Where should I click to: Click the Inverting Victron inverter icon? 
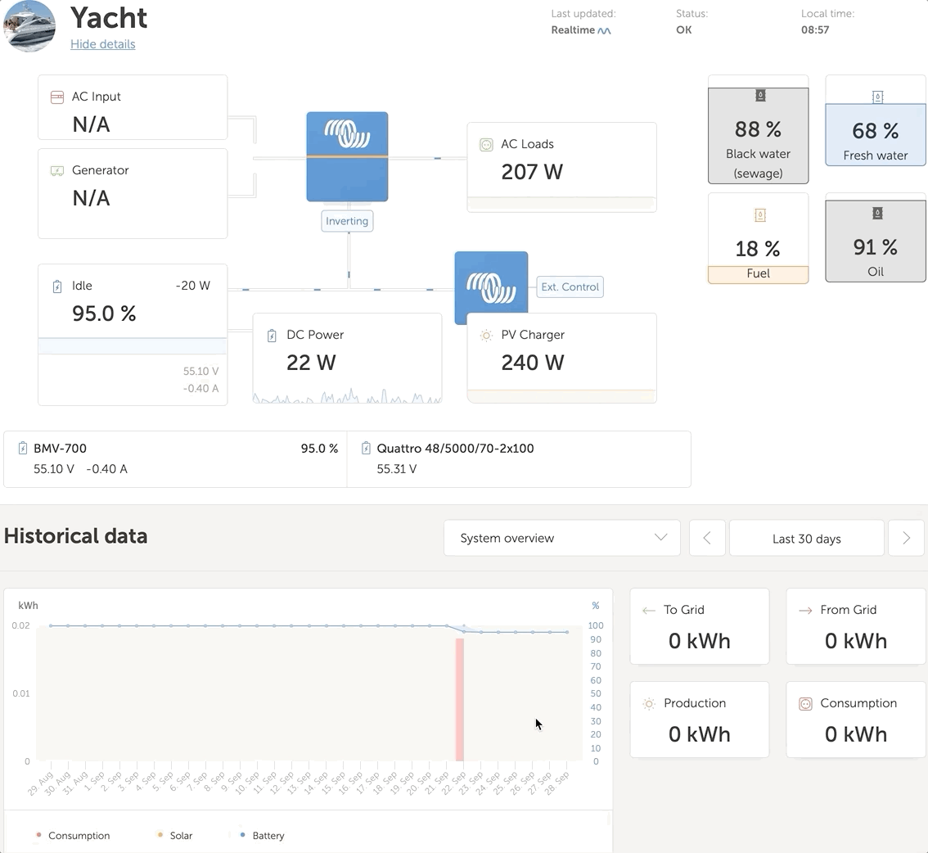[347, 156]
